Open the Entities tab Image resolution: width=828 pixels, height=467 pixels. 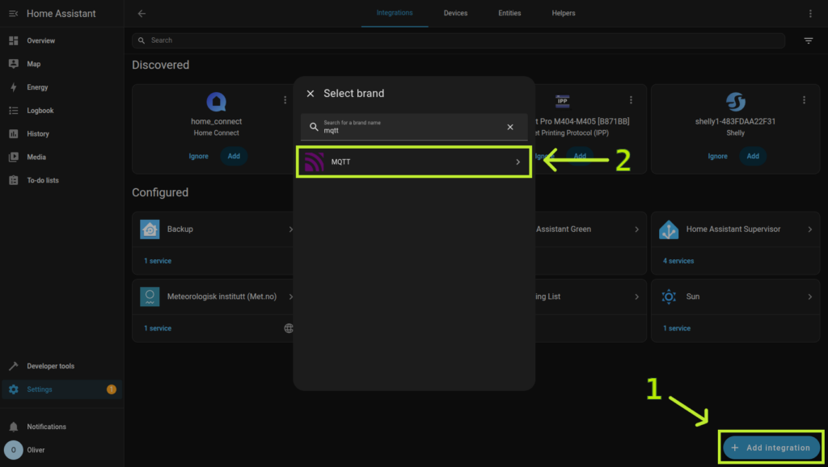tap(509, 14)
